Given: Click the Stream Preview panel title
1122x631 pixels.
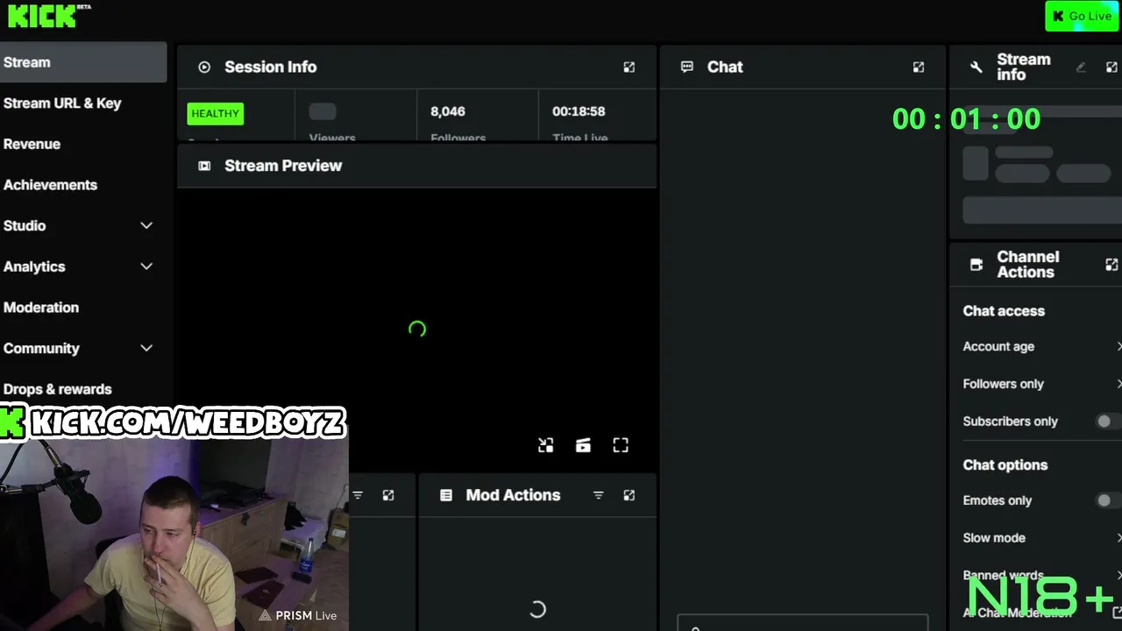Looking at the screenshot, I should tap(283, 166).
